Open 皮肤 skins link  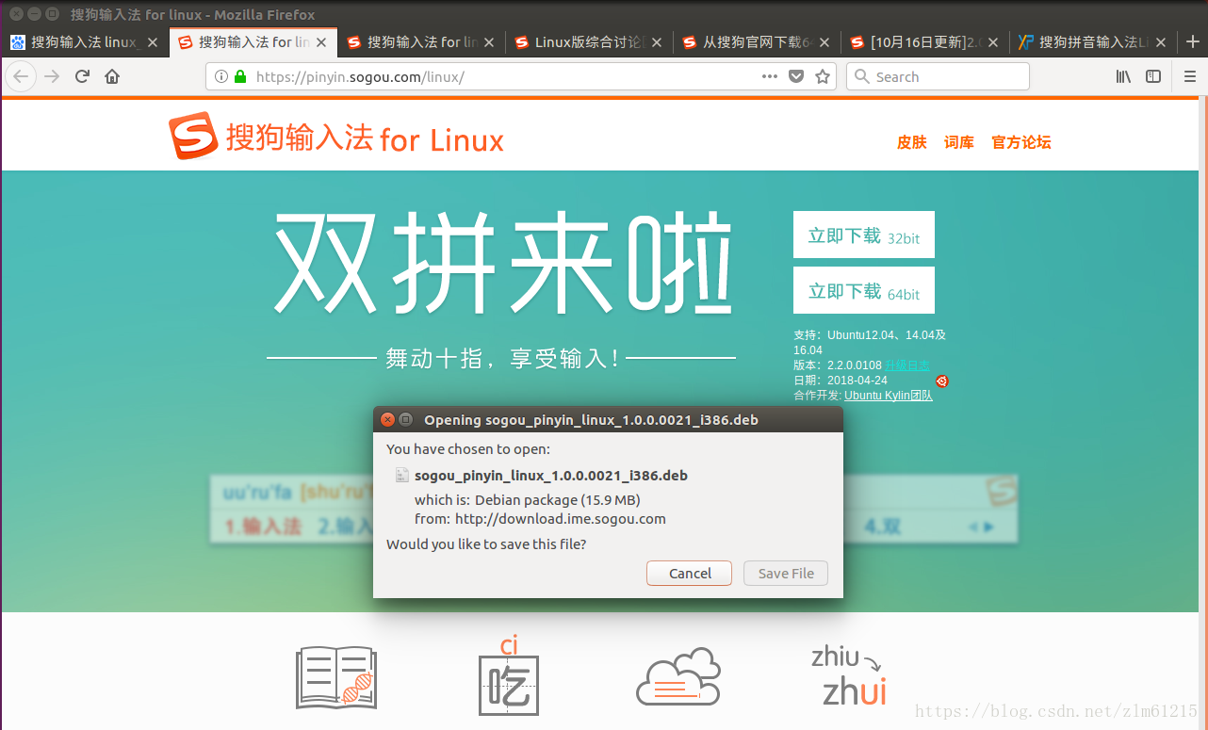[912, 142]
